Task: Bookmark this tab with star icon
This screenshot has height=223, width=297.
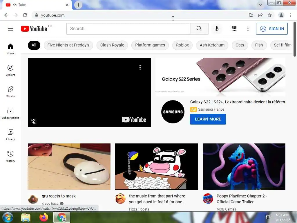Action: click(270, 15)
